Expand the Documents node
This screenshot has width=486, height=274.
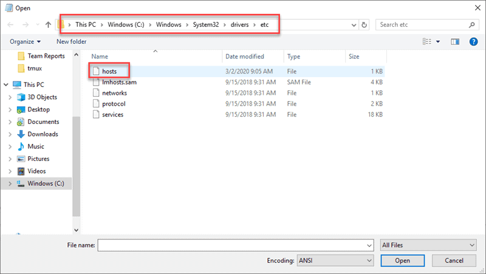10,122
